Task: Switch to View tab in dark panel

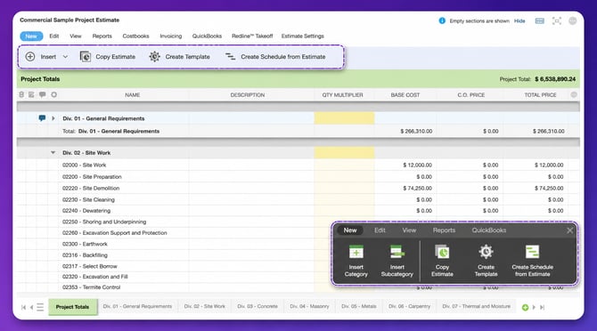Action: click(409, 230)
